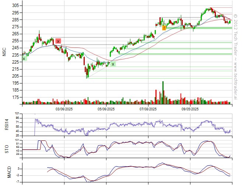This screenshot has height=189, width=242.
Task: Click the 07/08/2025 date label
Action: (148, 109)
